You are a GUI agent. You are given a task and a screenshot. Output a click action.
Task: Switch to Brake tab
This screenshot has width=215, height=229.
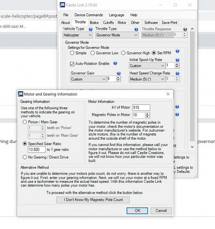pos(94,22)
